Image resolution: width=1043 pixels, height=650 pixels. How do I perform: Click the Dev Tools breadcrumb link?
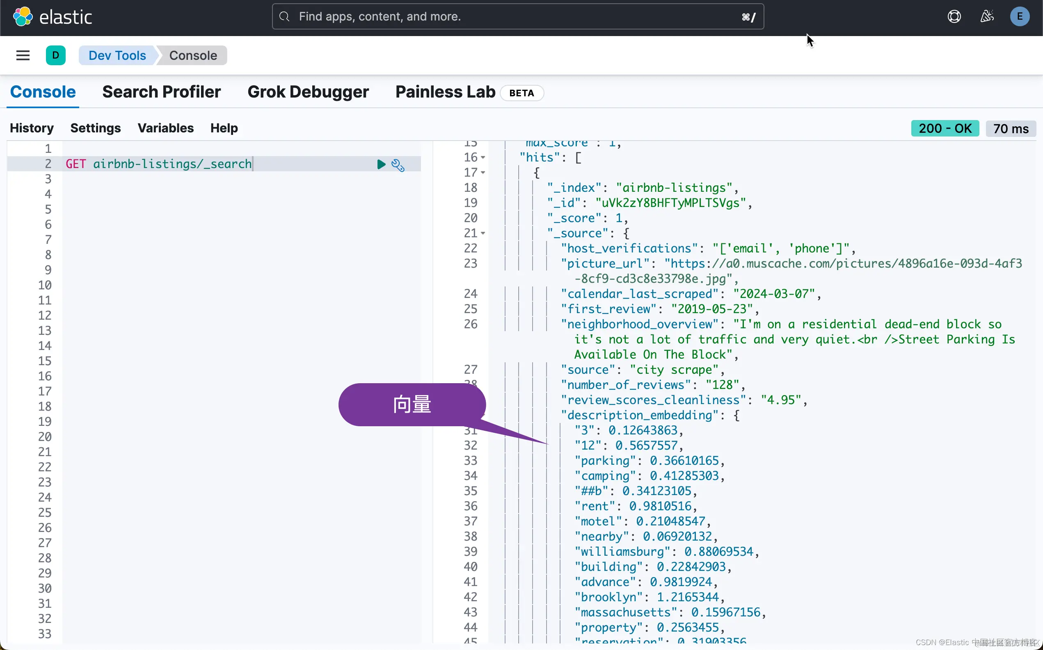(x=117, y=55)
